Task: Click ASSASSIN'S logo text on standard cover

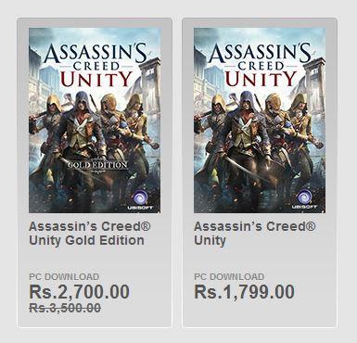Action: (261, 54)
